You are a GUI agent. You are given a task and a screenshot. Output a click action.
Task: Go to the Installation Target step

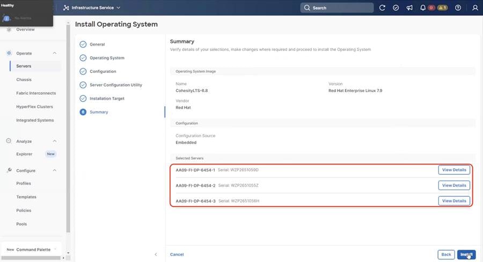107,99
